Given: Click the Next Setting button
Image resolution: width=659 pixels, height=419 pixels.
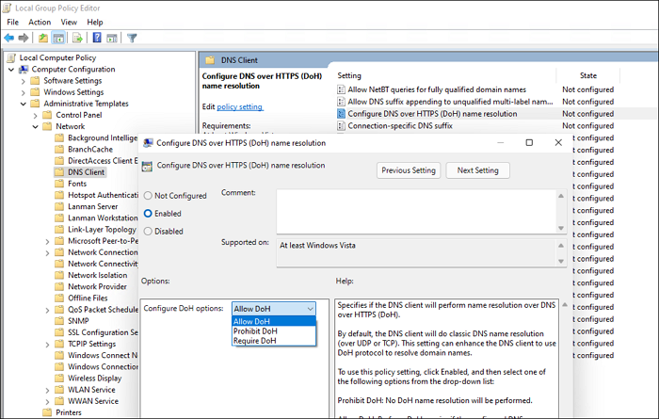Looking at the screenshot, I should coord(478,170).
